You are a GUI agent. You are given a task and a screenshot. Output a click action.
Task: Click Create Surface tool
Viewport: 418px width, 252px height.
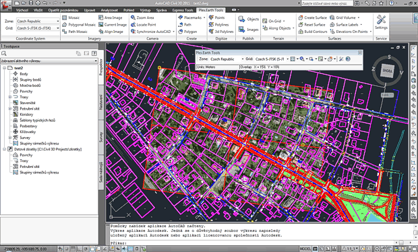point(312,17)
